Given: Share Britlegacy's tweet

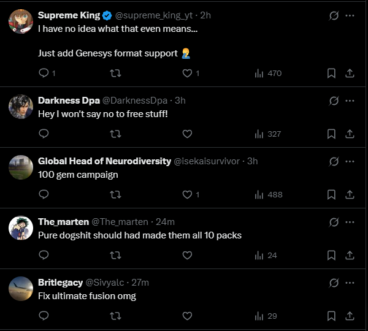Looking at the screenshot, I should tap(350, 316).
